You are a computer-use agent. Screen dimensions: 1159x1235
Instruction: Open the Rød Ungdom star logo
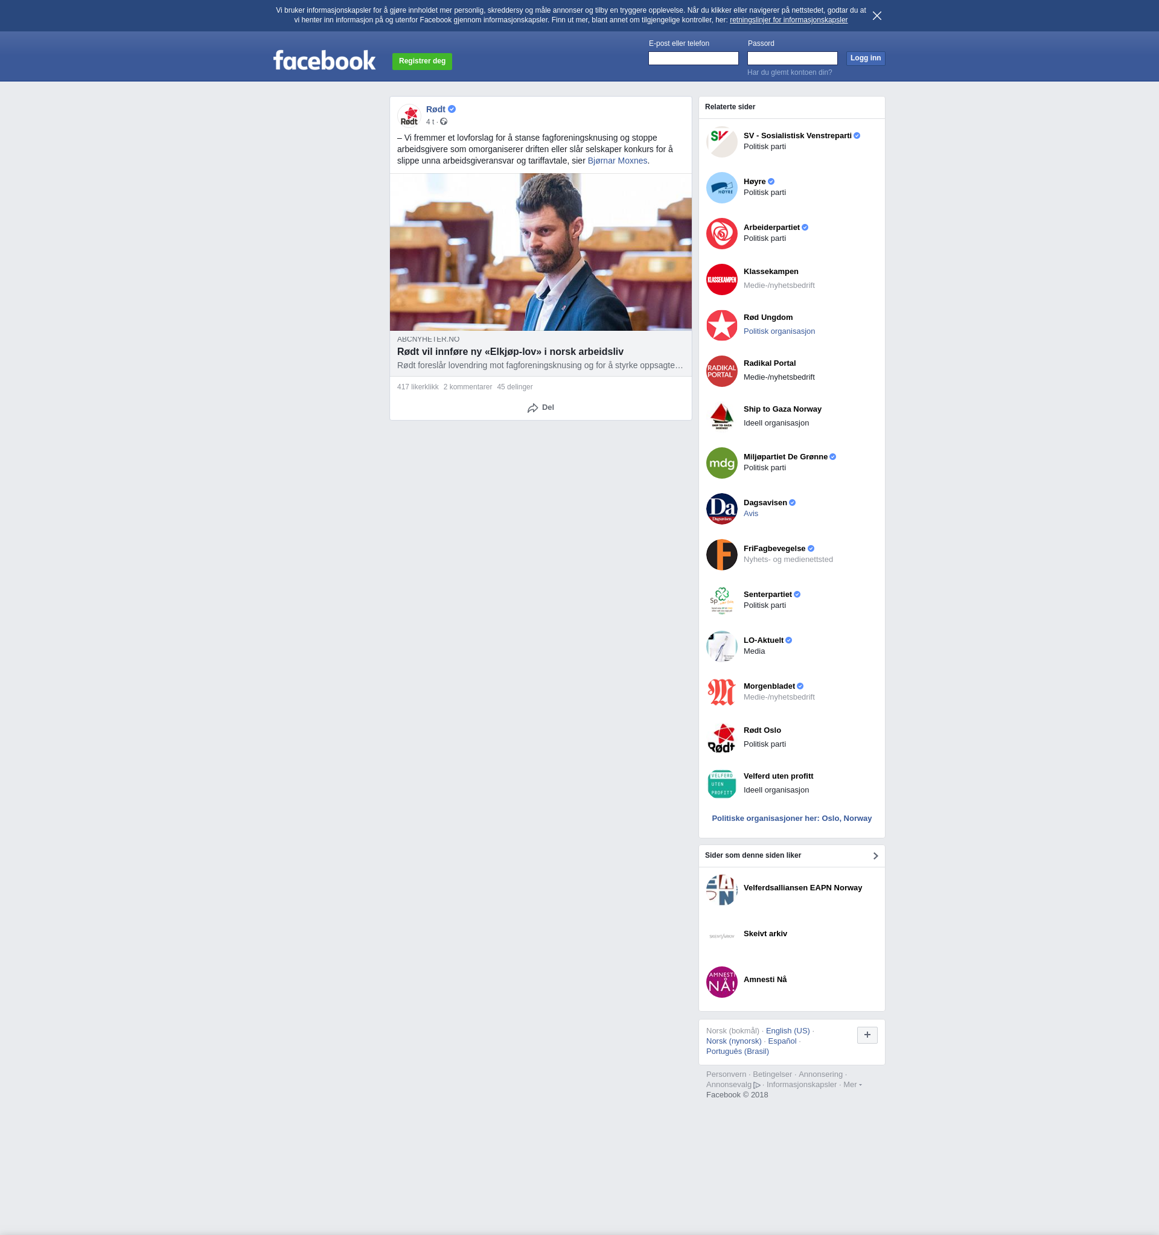coord(722,325)
